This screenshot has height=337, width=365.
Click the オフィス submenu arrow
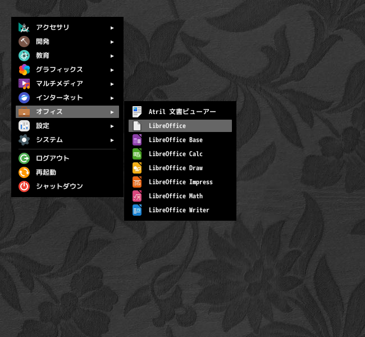(112, 112)
